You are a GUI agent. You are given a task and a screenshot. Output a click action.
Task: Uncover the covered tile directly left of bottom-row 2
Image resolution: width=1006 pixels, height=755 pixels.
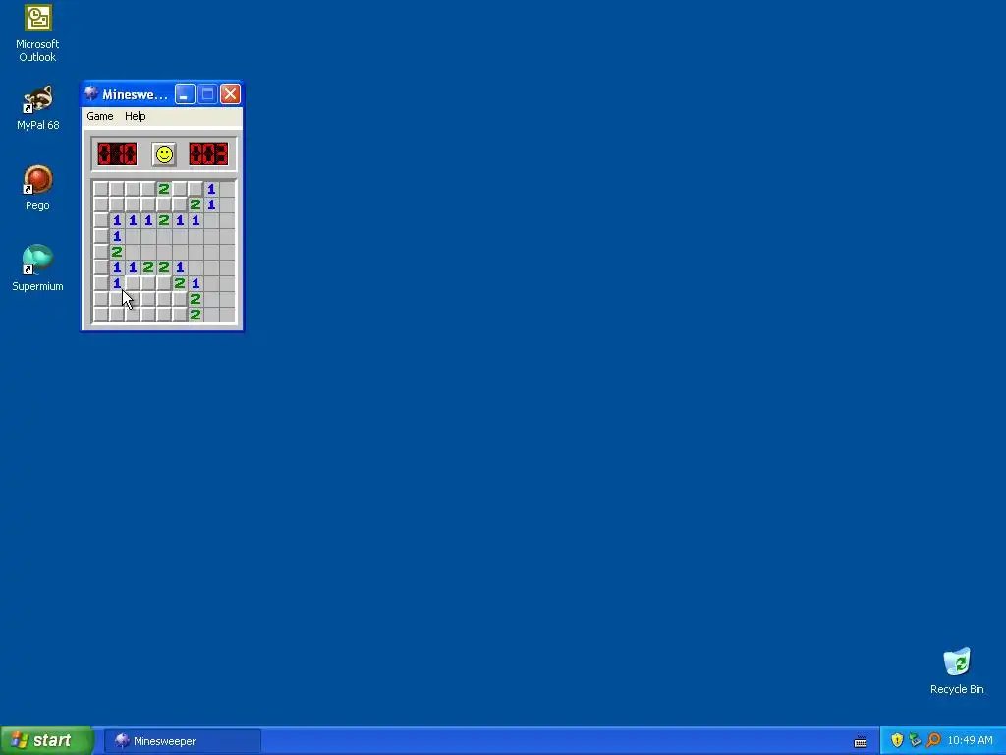[180, 315]
